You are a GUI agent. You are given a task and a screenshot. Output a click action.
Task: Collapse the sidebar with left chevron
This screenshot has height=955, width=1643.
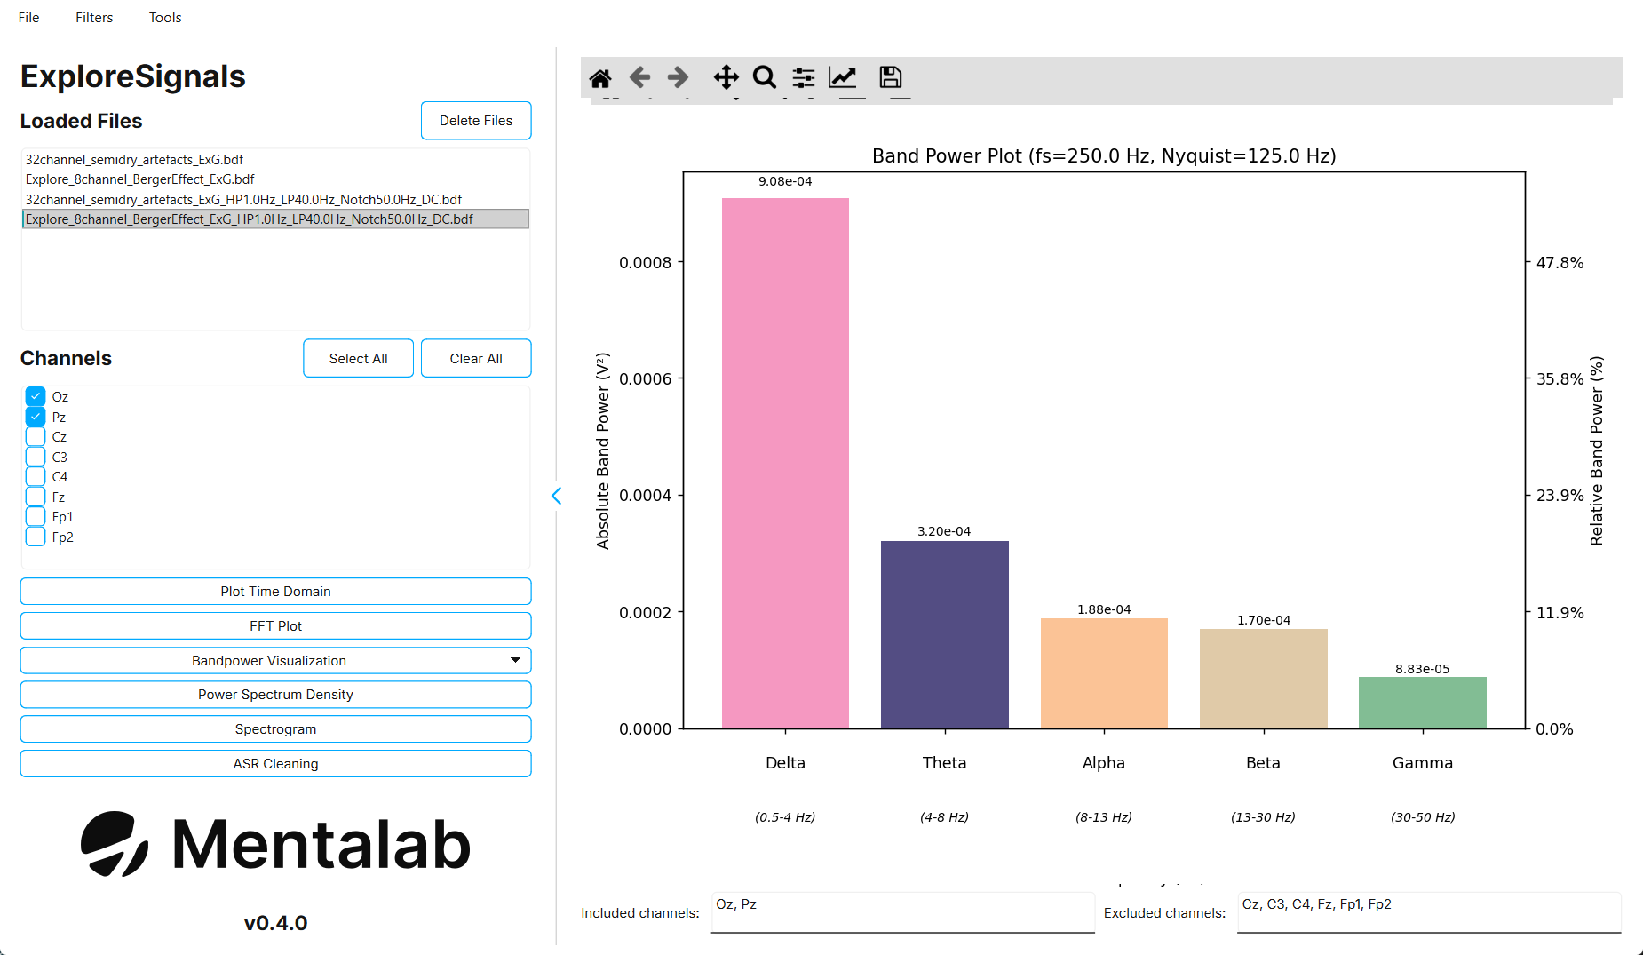click(x=557, y=496)
